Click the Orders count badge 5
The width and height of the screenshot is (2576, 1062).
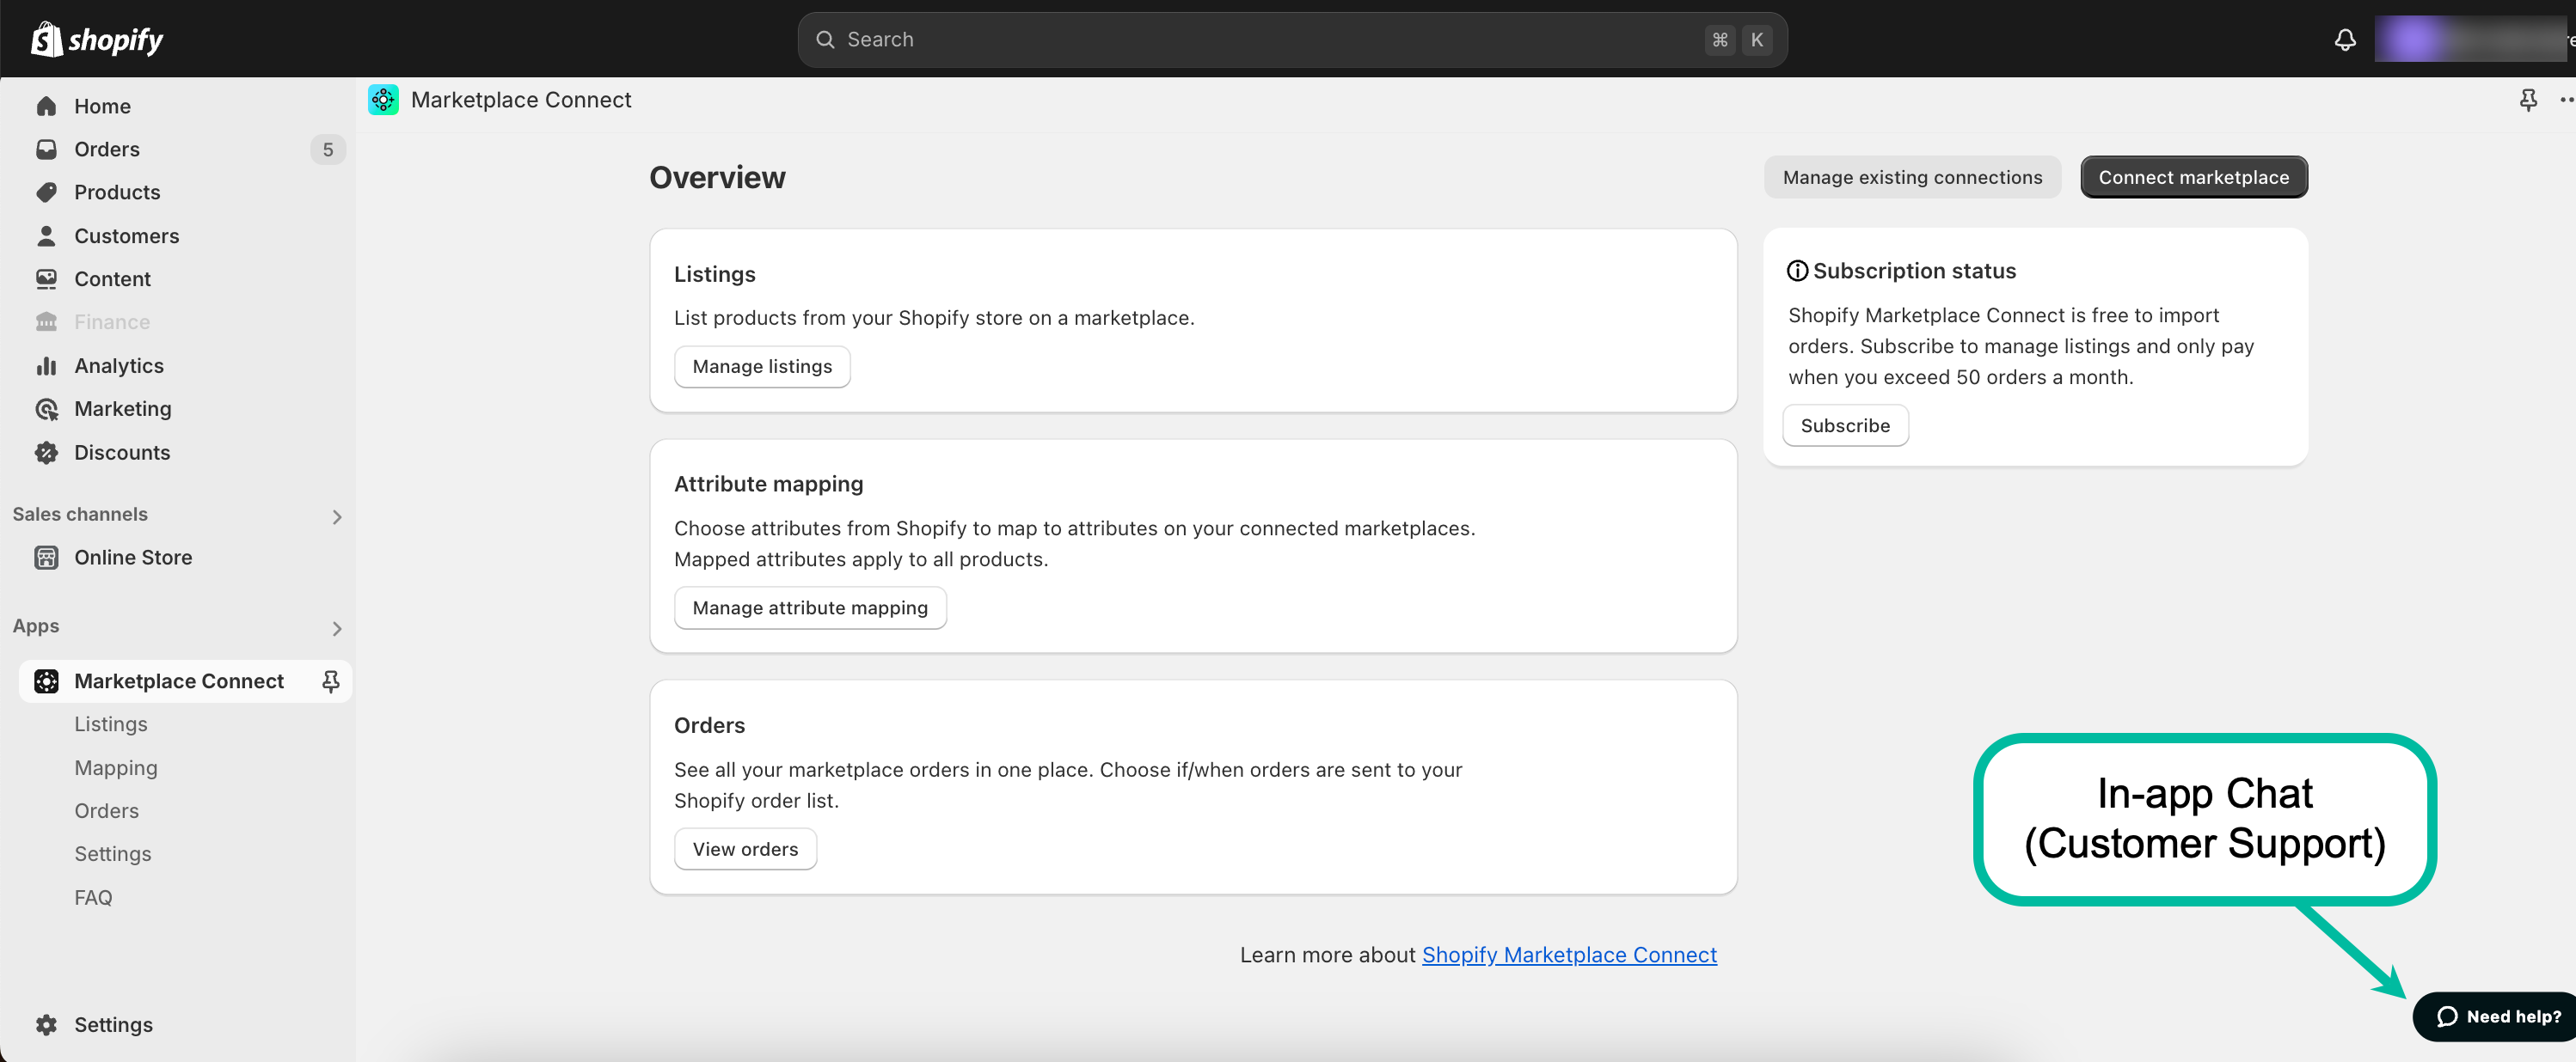(328, 150)
